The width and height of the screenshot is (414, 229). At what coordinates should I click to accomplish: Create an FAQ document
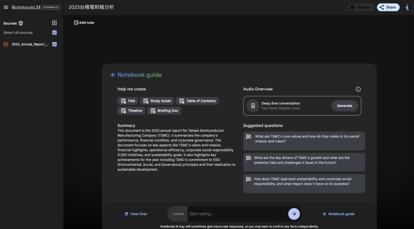coord(128,101)
